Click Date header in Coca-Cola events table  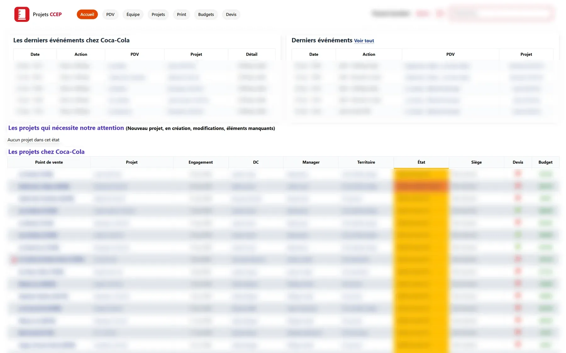(35, 54)
